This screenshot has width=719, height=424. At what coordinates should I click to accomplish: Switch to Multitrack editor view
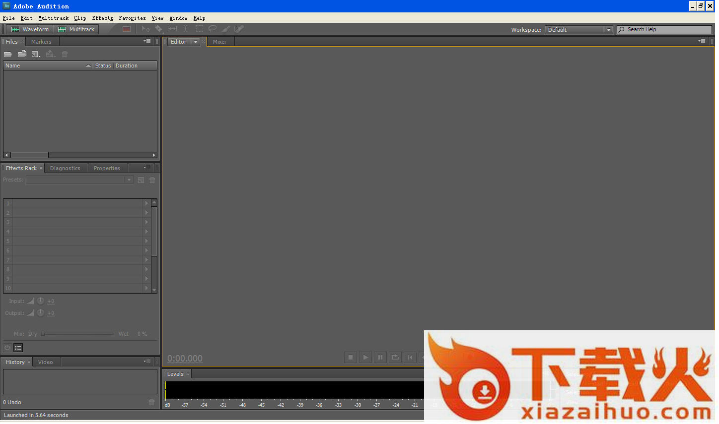pos(76,29)
